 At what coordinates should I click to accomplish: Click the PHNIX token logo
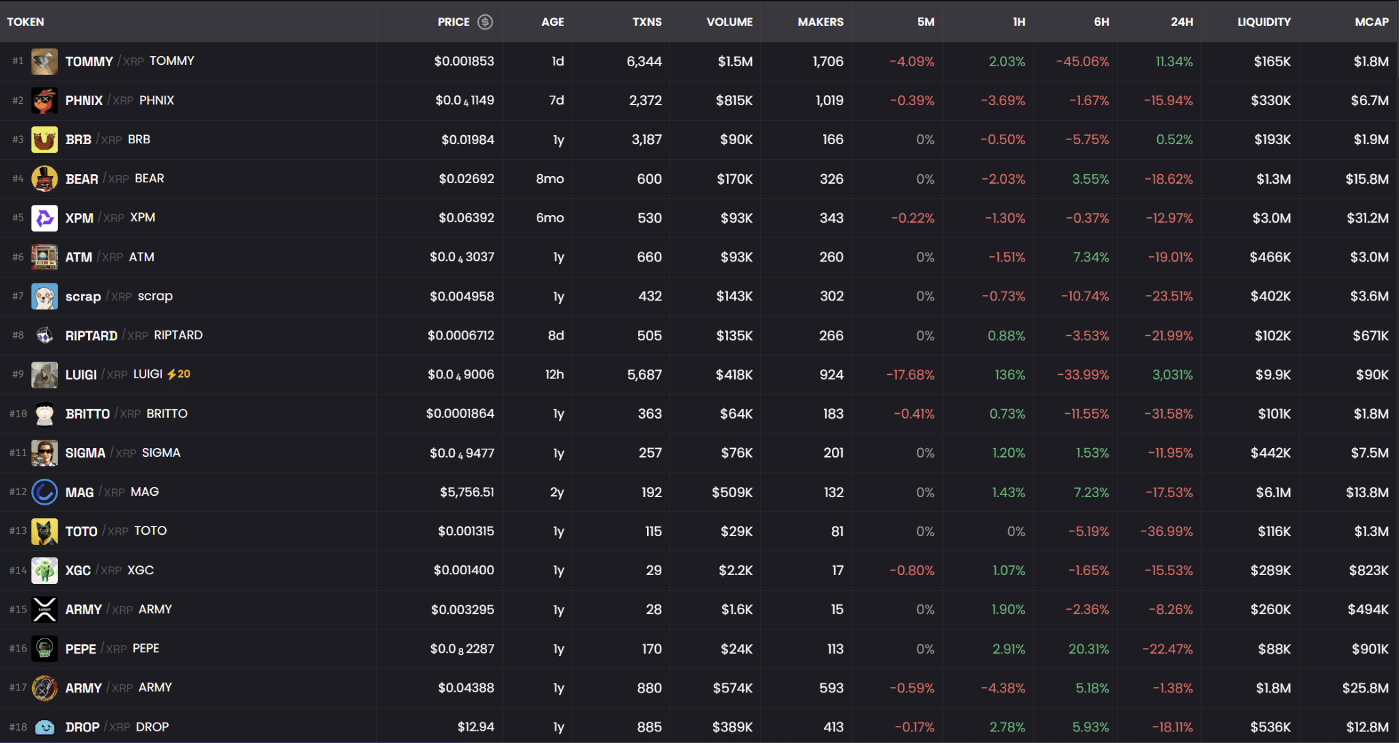(44, 100)
